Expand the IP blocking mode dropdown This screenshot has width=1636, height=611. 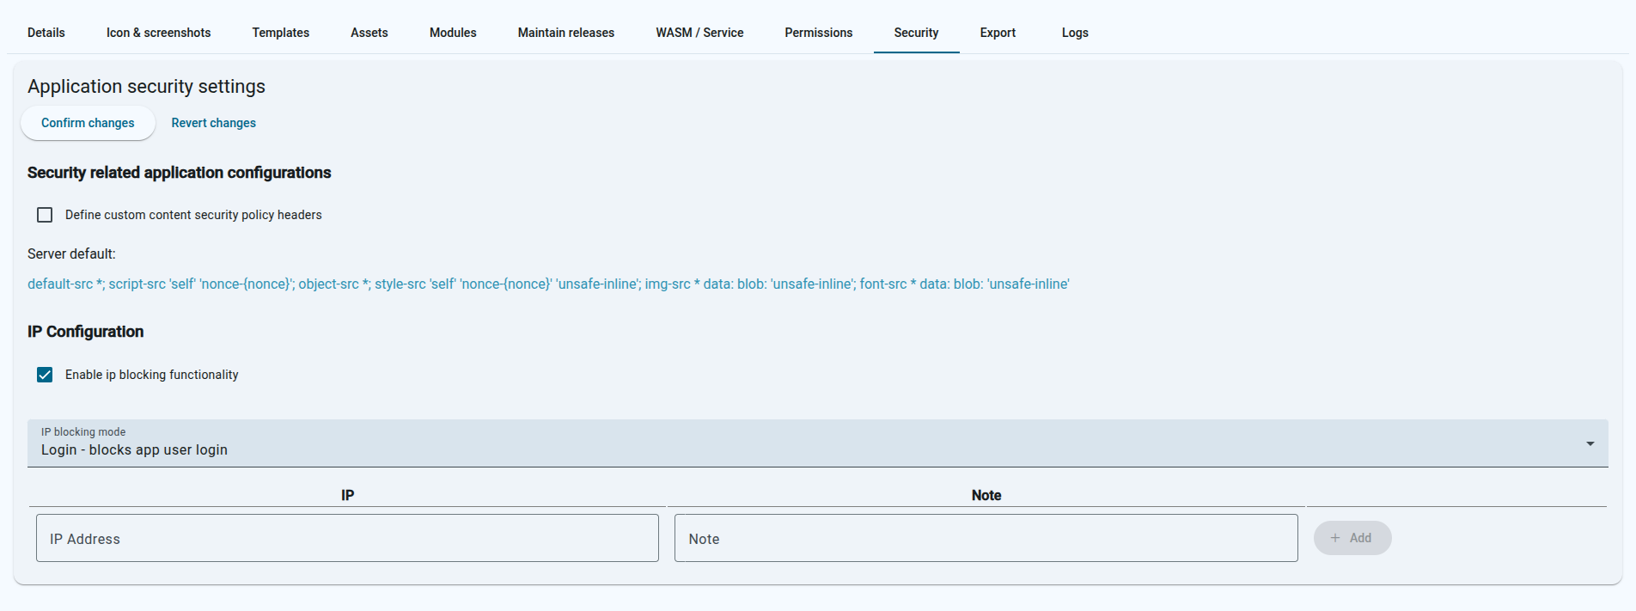[808, 443]
